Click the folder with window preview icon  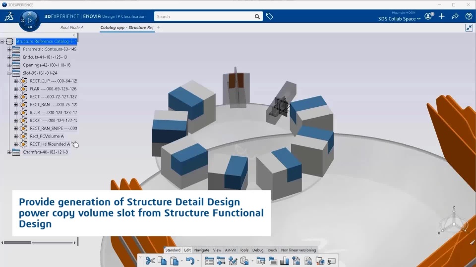pos(273,261)
